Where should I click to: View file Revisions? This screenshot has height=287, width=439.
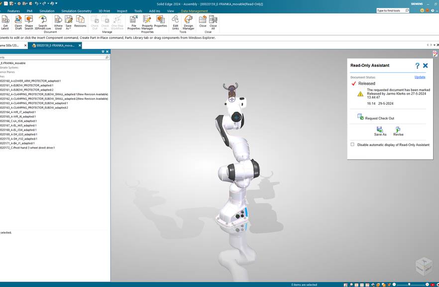[80, 21]
